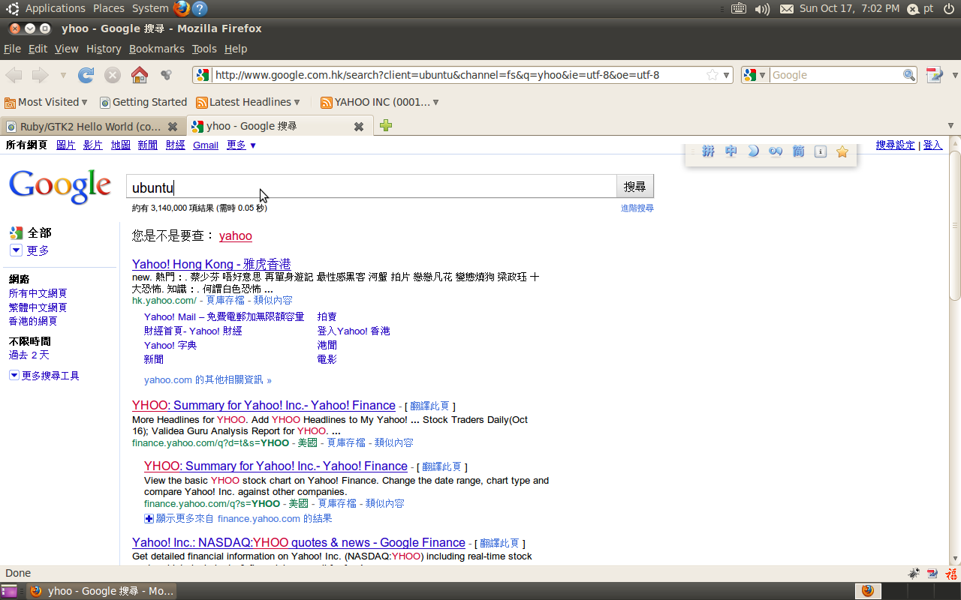Open Getting Started bookmark
Image resolution: width=961 pixels, height=600 pixels.
tap(143, 103)
